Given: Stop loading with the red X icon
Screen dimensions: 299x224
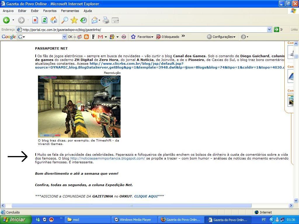Looking at the screenshot, I should click(35, 20).
